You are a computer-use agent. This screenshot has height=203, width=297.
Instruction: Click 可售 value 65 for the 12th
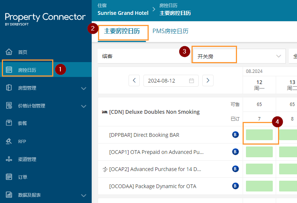coord(259,104)
